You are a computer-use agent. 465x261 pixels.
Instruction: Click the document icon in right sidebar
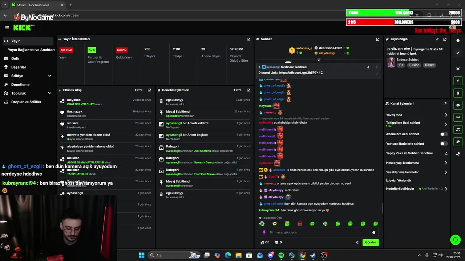[458, 93]
